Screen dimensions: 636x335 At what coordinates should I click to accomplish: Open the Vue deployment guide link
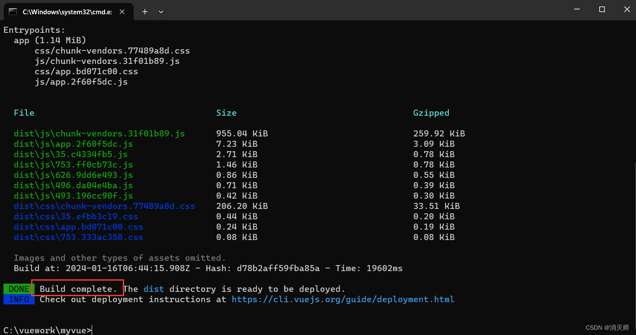[x=343, y=299]
